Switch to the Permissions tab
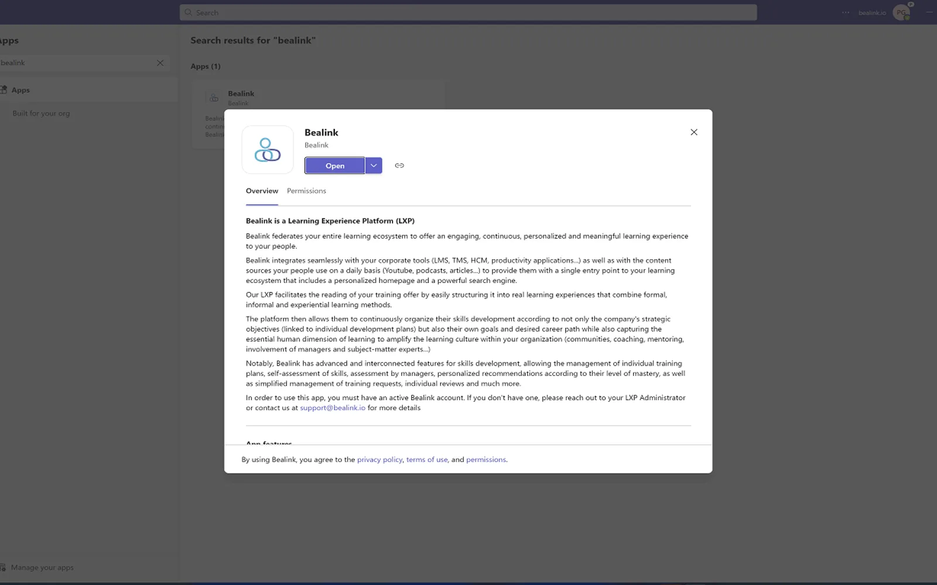Screen dimensions: 937x585 coord(306,191)
